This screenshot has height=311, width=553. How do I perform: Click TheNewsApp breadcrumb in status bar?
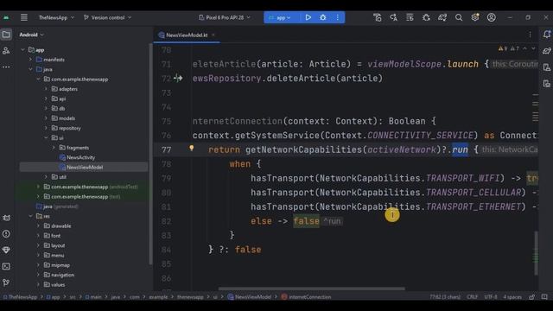pos(20,297)
